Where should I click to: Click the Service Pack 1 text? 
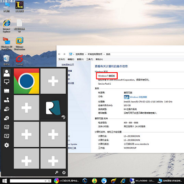(x=104, y=84)
